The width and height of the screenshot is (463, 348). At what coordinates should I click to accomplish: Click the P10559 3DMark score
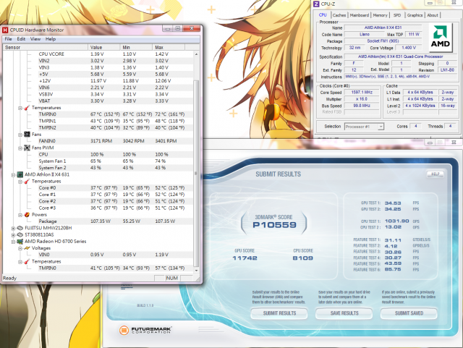(x=274, y=225)
